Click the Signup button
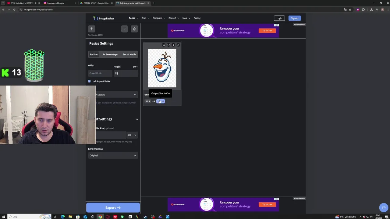Image resolution: width=390 pixels, height=219 pixels. coord(295,18)
